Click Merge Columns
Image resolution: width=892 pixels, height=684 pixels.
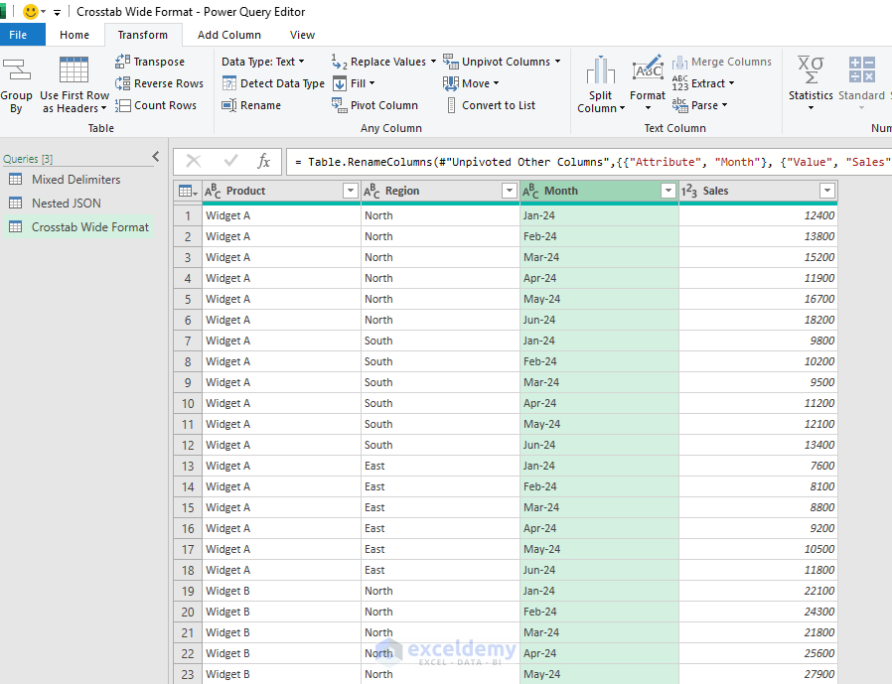tap(721, 62)
